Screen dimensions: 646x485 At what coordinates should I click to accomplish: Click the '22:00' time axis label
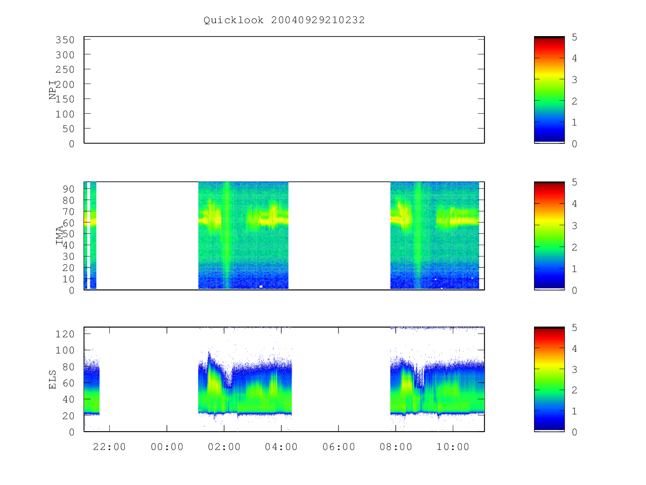click(x=110, y=447)
